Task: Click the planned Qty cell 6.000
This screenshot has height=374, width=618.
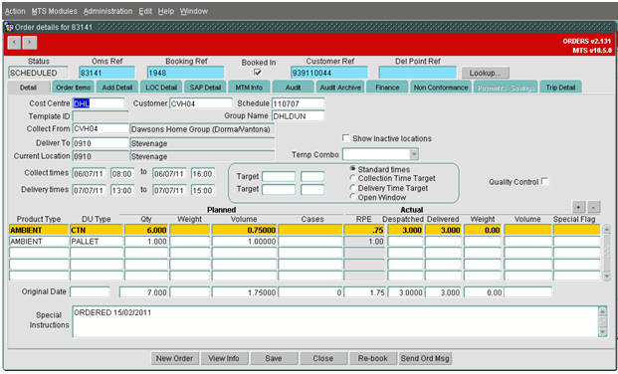Action: pos(146,230)
